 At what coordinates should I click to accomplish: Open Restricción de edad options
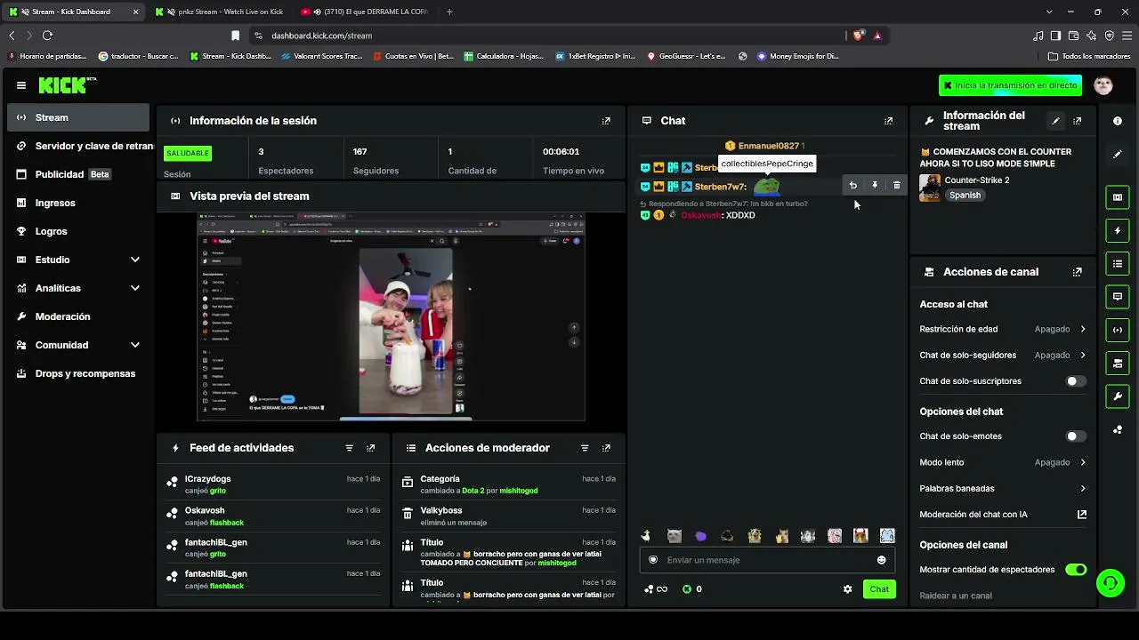point(1003,329)
